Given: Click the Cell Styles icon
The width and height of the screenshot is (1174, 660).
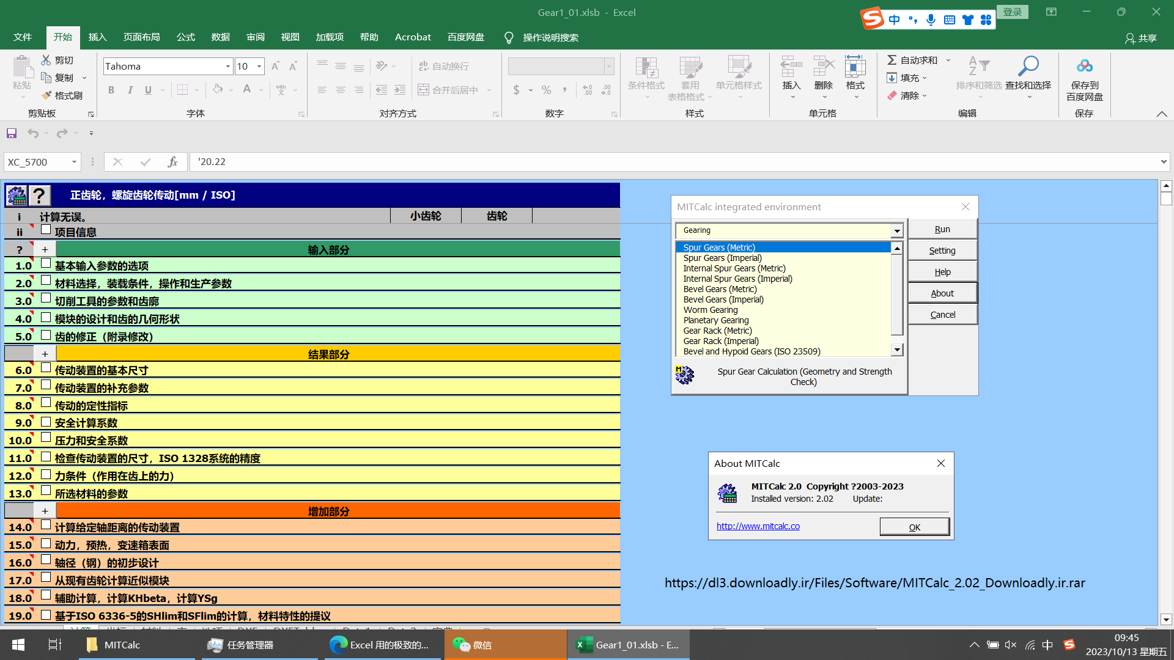Looking at the screenshot, I should [x=739, y=67].
